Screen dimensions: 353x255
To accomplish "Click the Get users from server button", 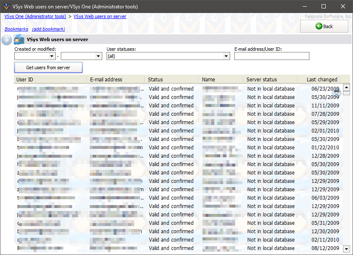I will 48,68.
